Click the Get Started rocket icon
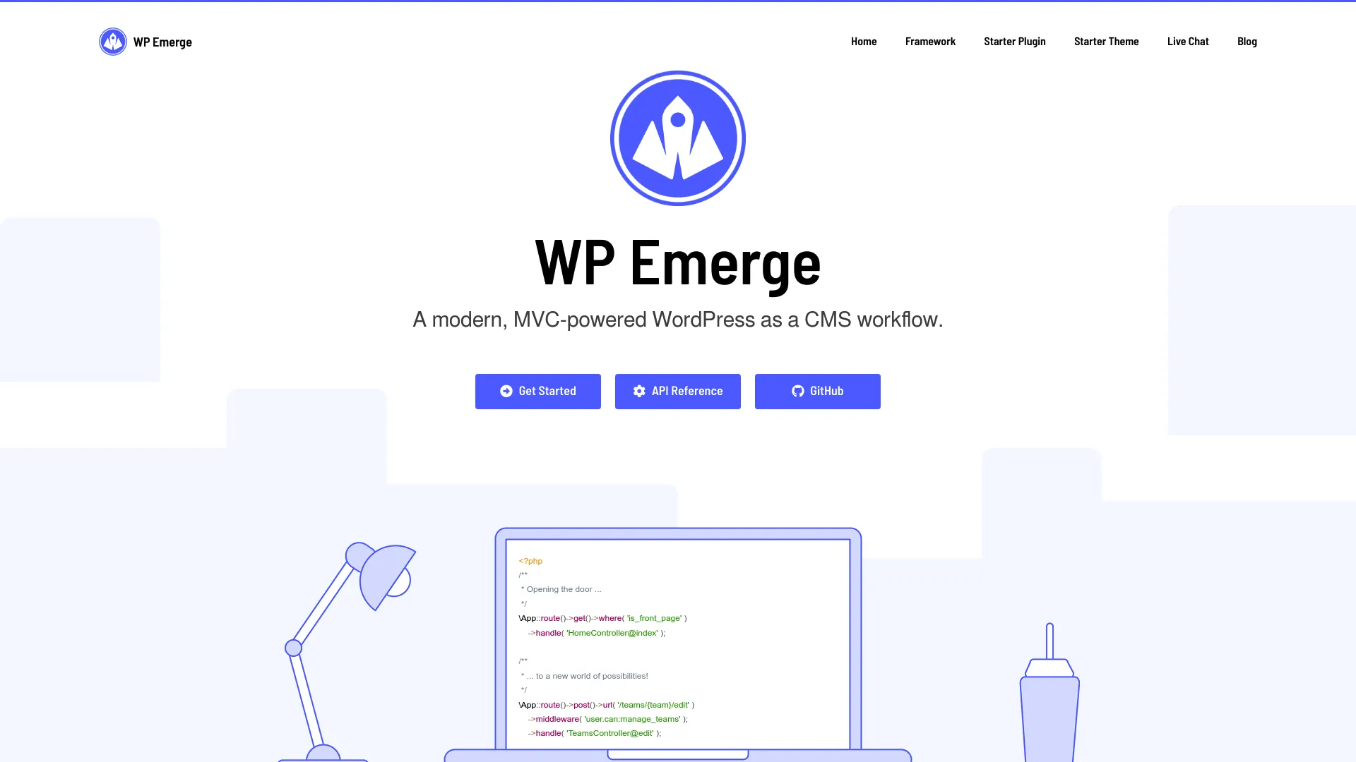The height and width of the screenshot is (762, 1356). [x=506, y=391]
